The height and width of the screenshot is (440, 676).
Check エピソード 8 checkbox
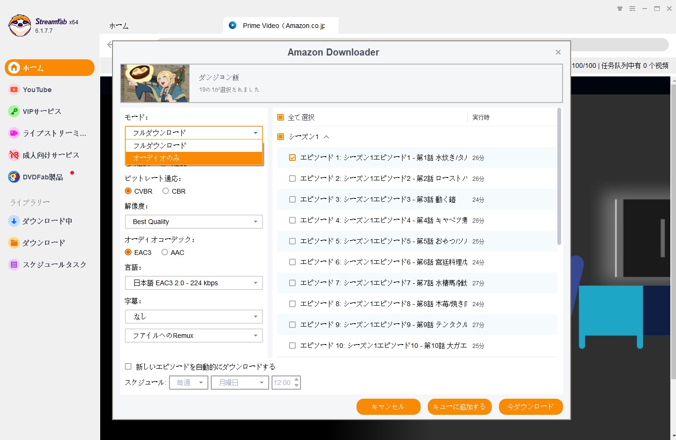tap(292, 304)
